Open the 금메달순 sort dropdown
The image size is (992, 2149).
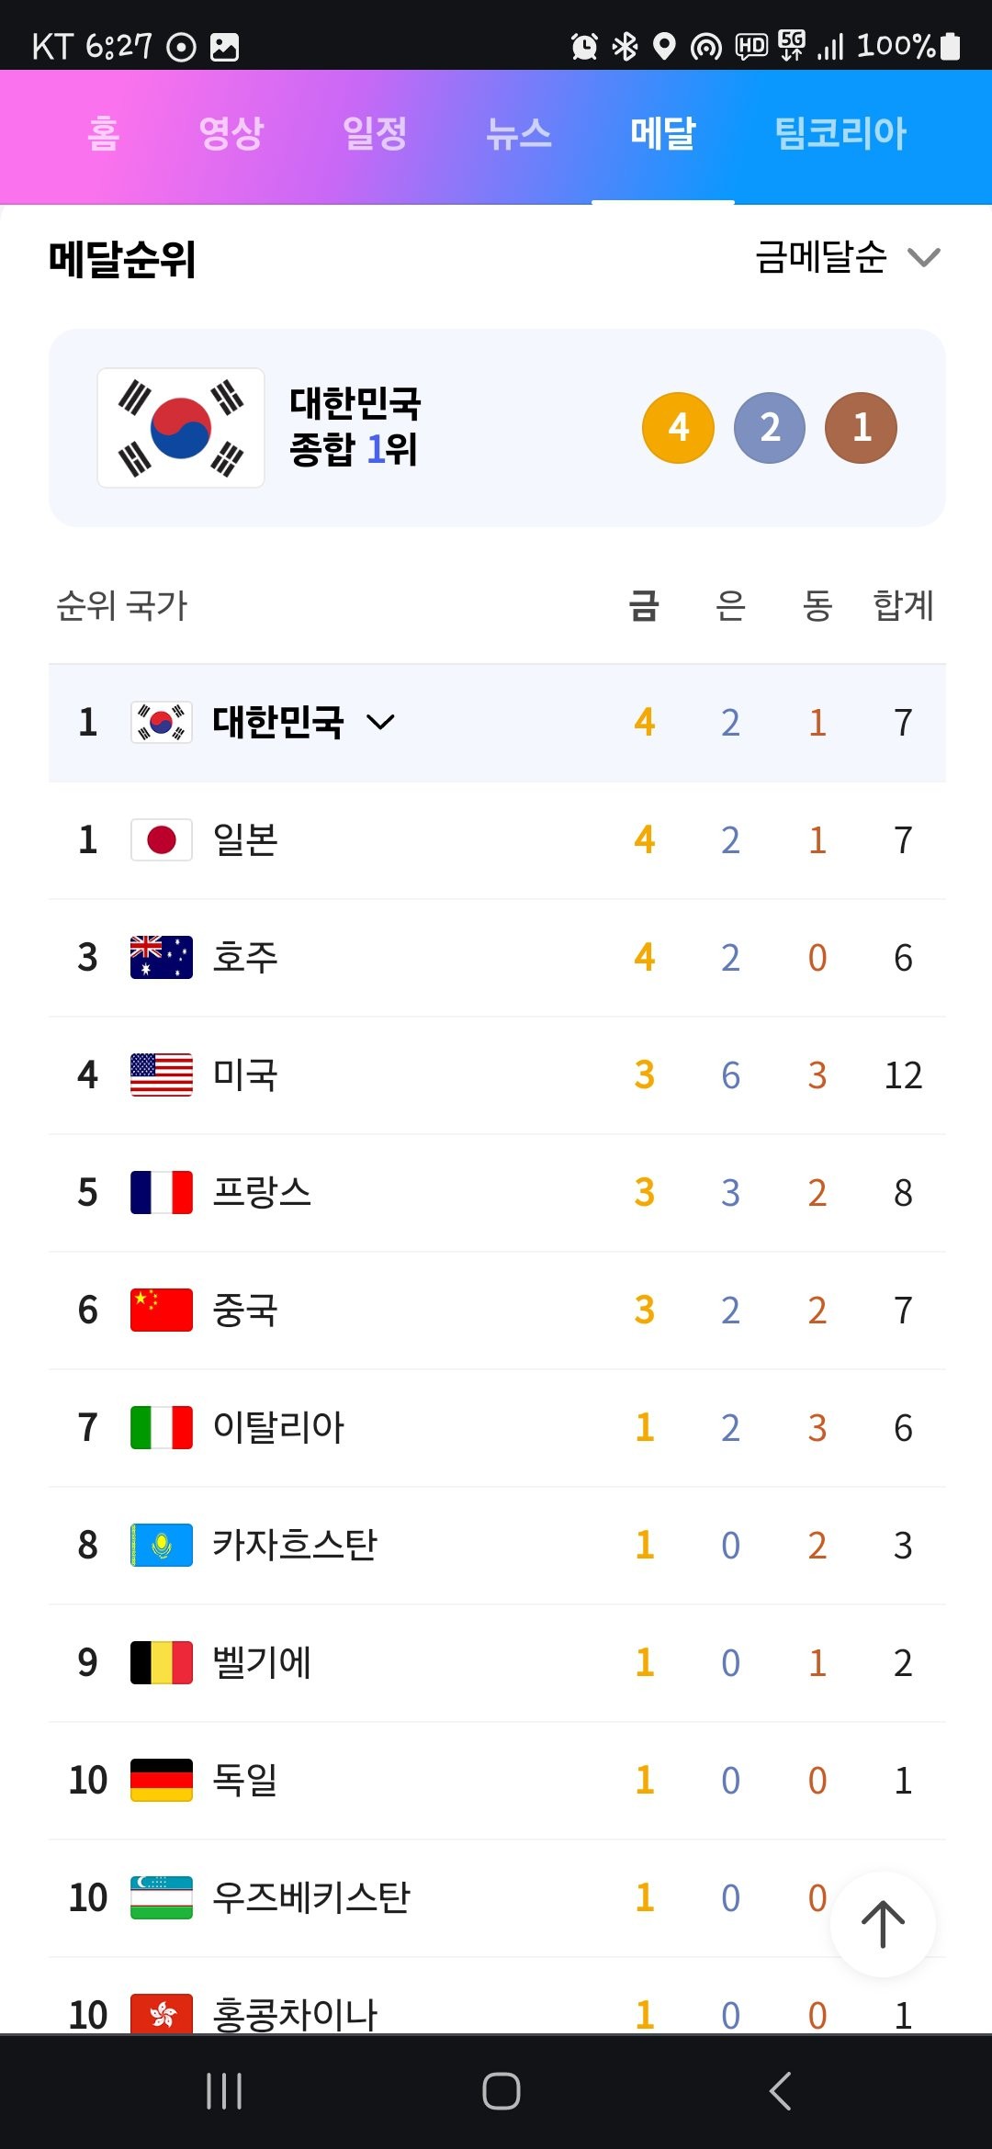click(x=847, y=257)
